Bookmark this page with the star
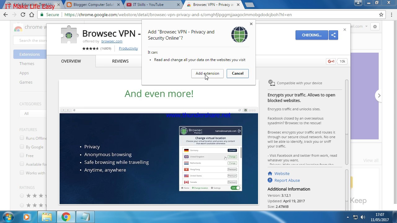This screenshot has width=397, height=223. [x=381, y=15]
